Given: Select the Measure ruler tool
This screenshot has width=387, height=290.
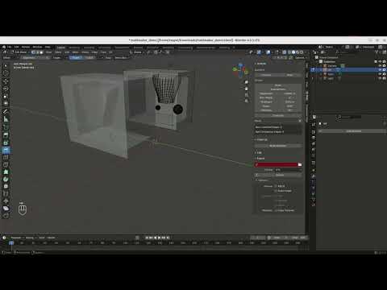Looking at the screenshot, I should tap(6, 119).
